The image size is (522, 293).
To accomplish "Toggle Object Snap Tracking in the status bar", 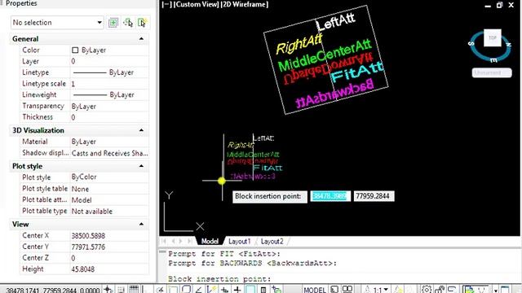I will 198,289.
